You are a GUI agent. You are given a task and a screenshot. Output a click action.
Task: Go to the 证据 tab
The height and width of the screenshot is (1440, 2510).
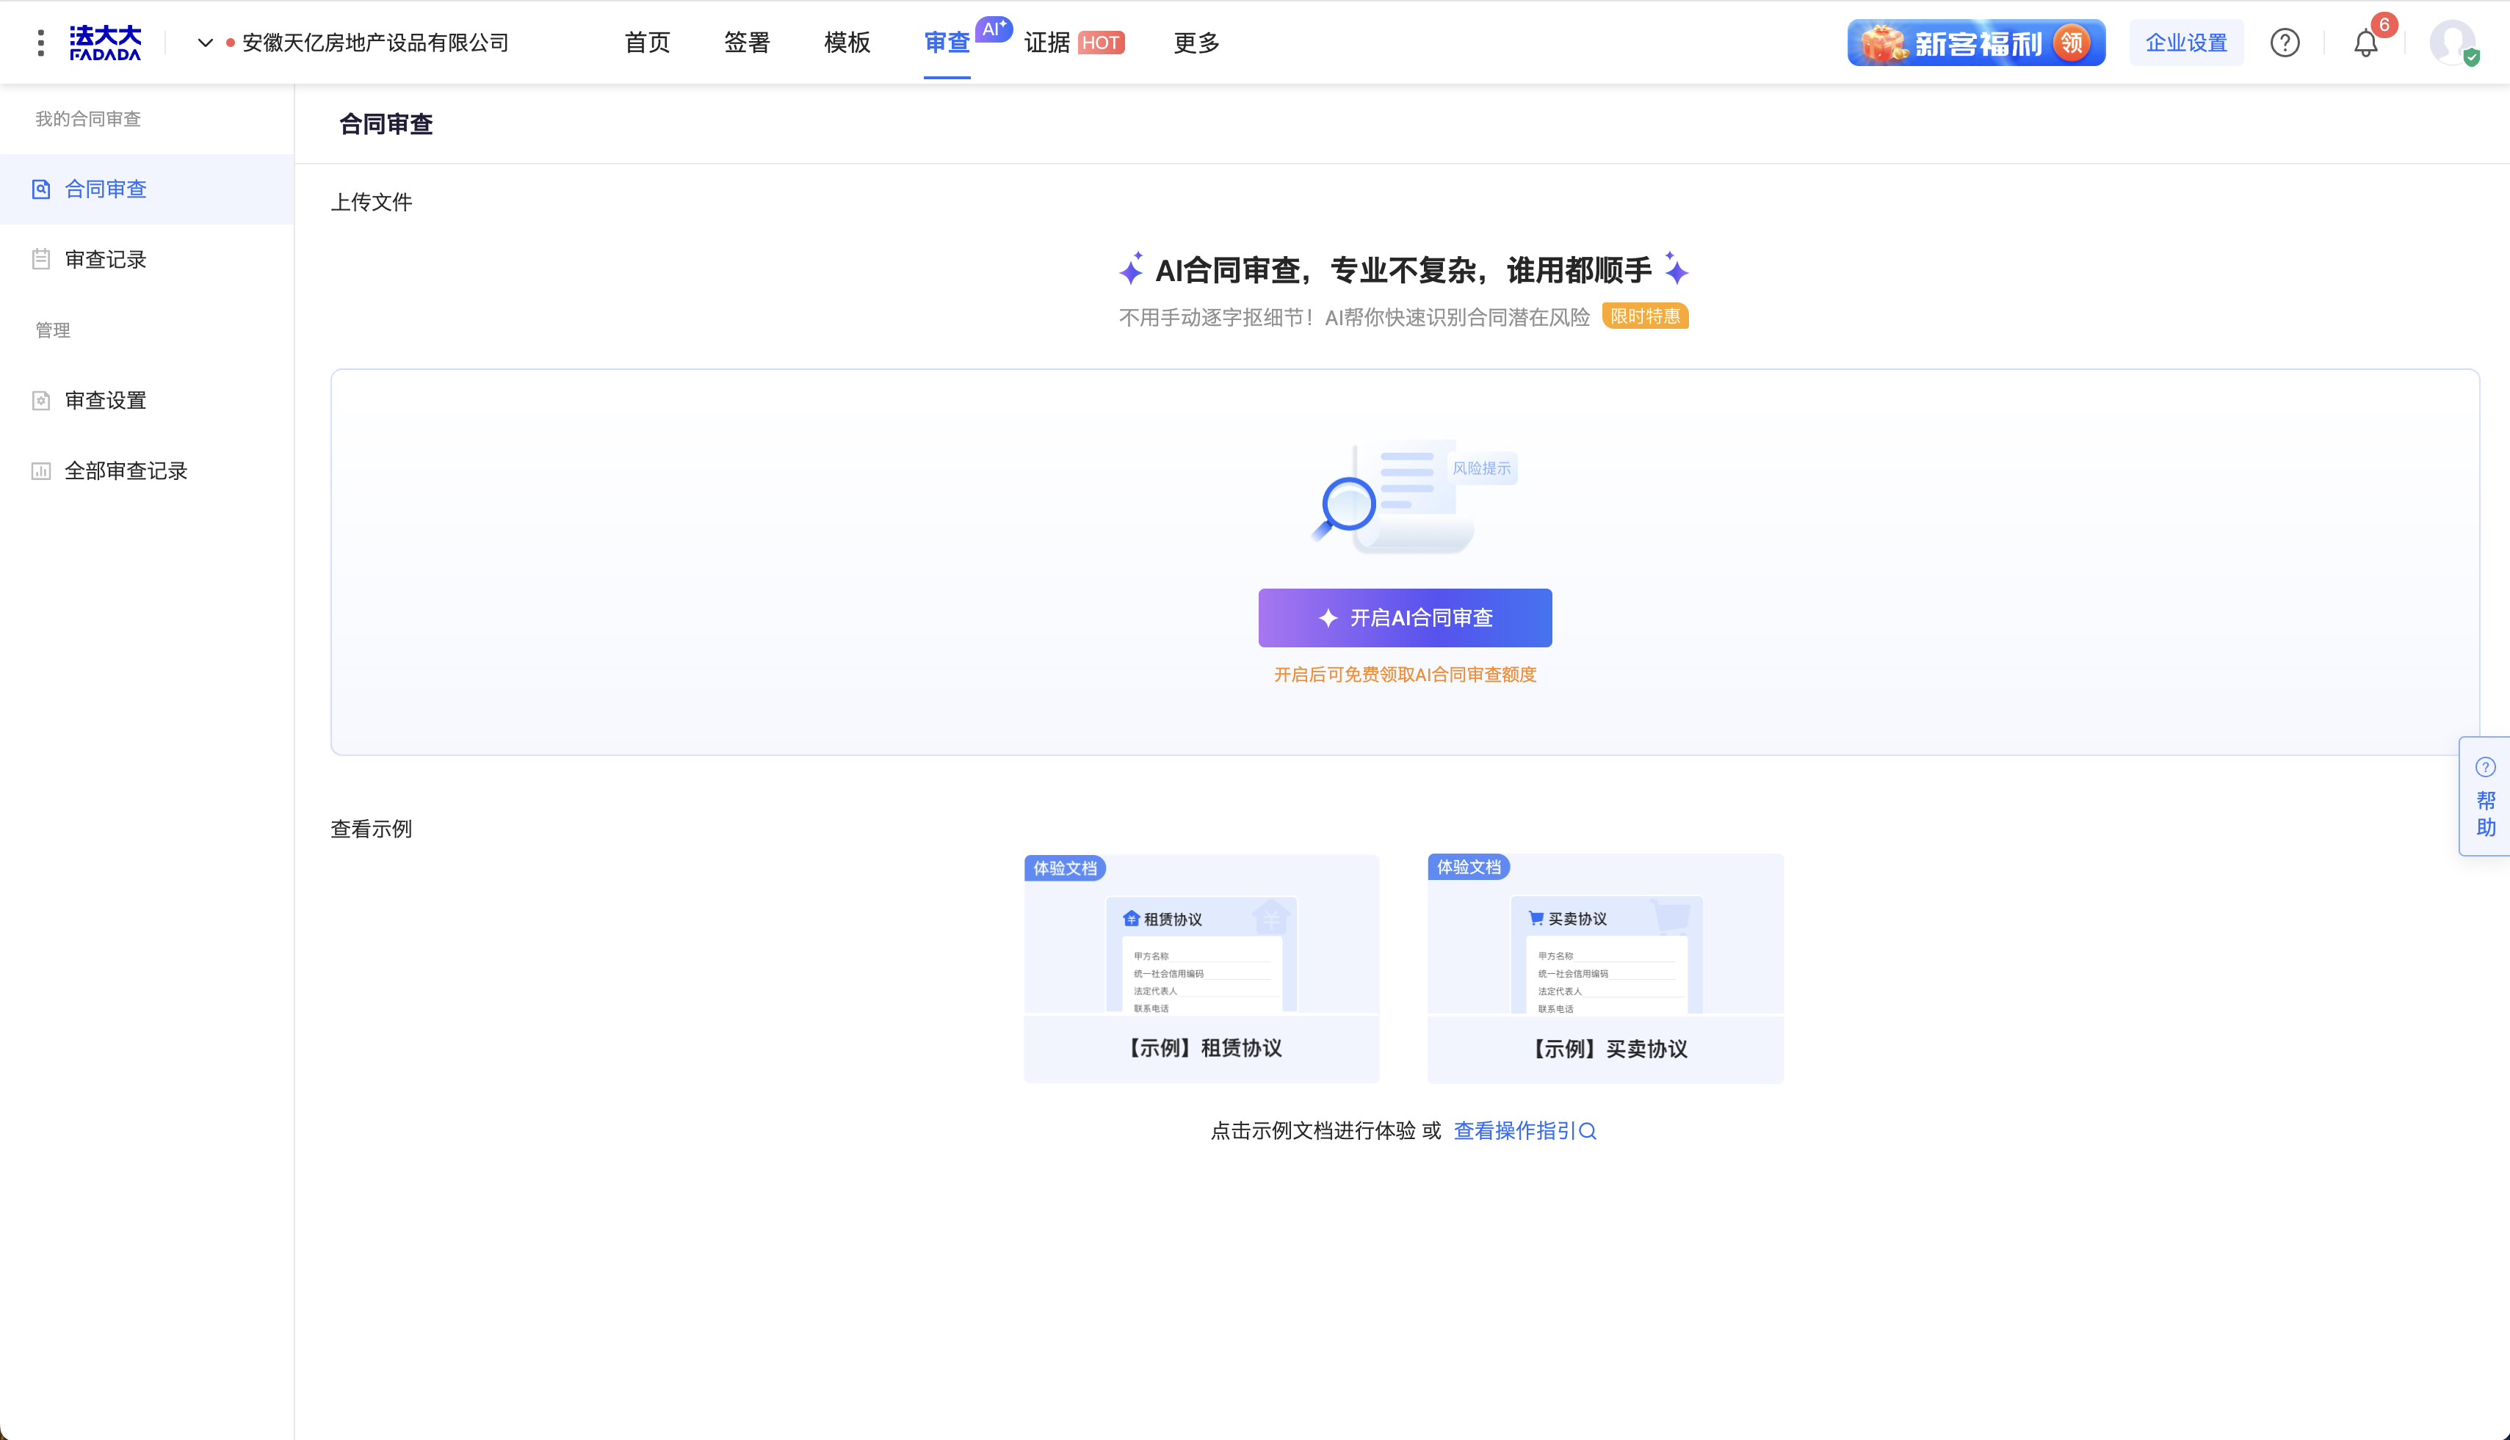(x=1046, y=43)
